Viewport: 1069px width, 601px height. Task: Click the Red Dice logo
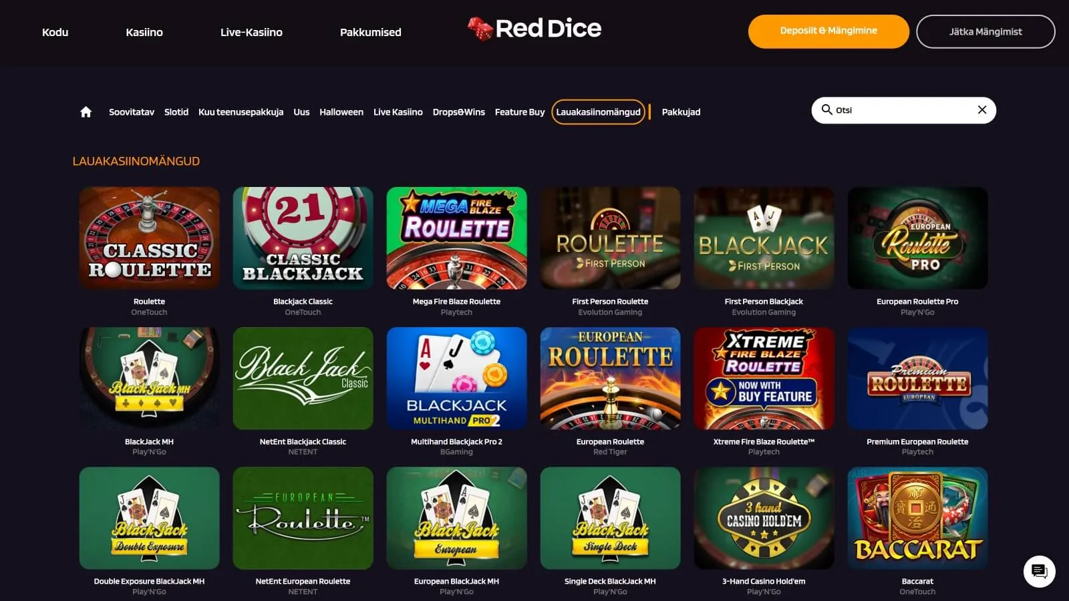pos(534,29)
